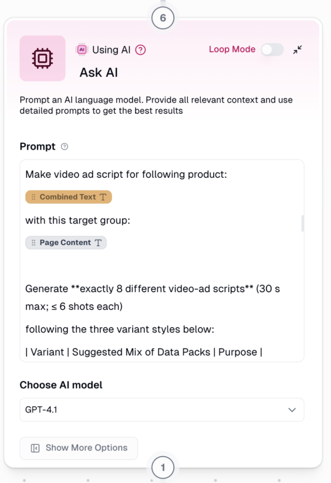Enable the Loop Mode toggle switch

click(x=272, y=50)
